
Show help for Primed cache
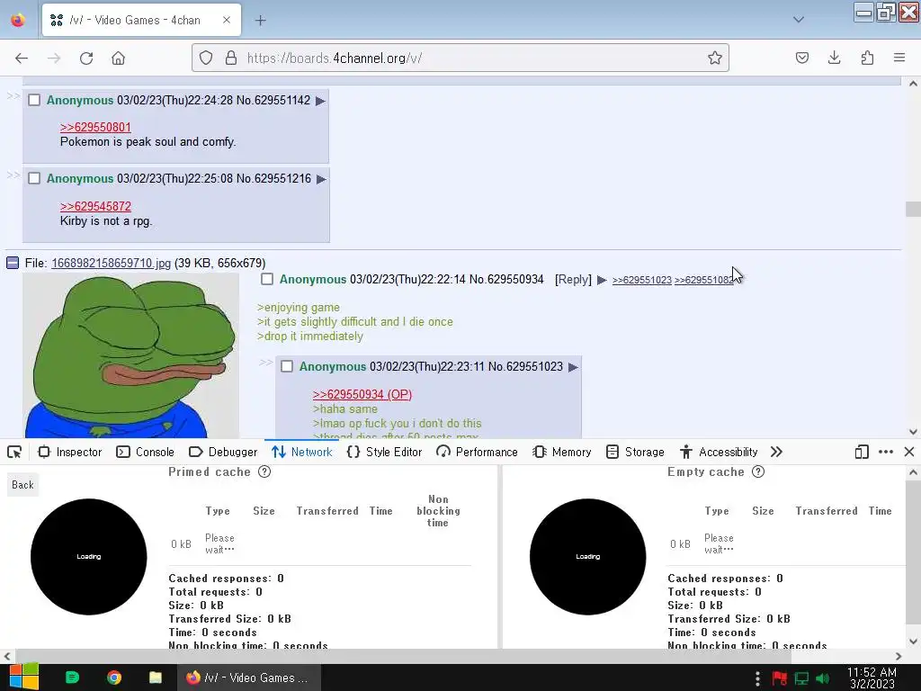(265, 471)
